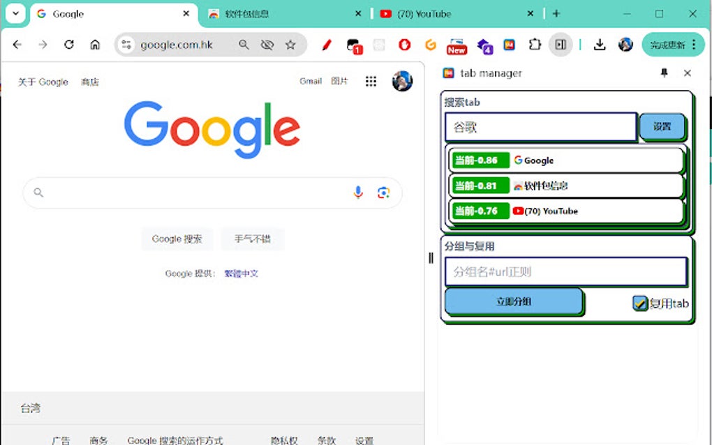Viewport: 712px width, 445px height.
Task: Click the browser profile avatar
Action: coord(624,44)
